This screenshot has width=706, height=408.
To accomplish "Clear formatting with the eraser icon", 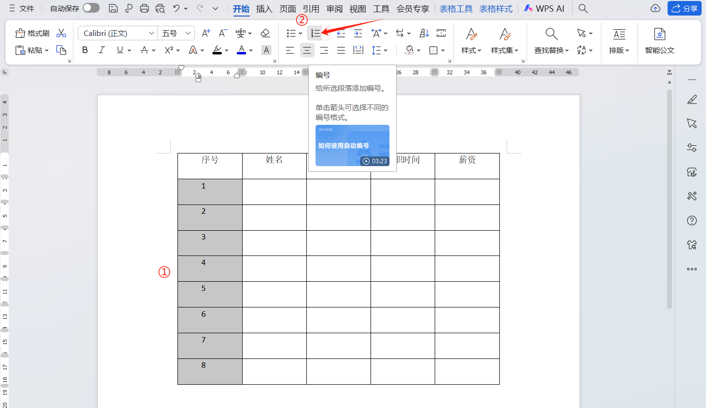I will 265,33.
